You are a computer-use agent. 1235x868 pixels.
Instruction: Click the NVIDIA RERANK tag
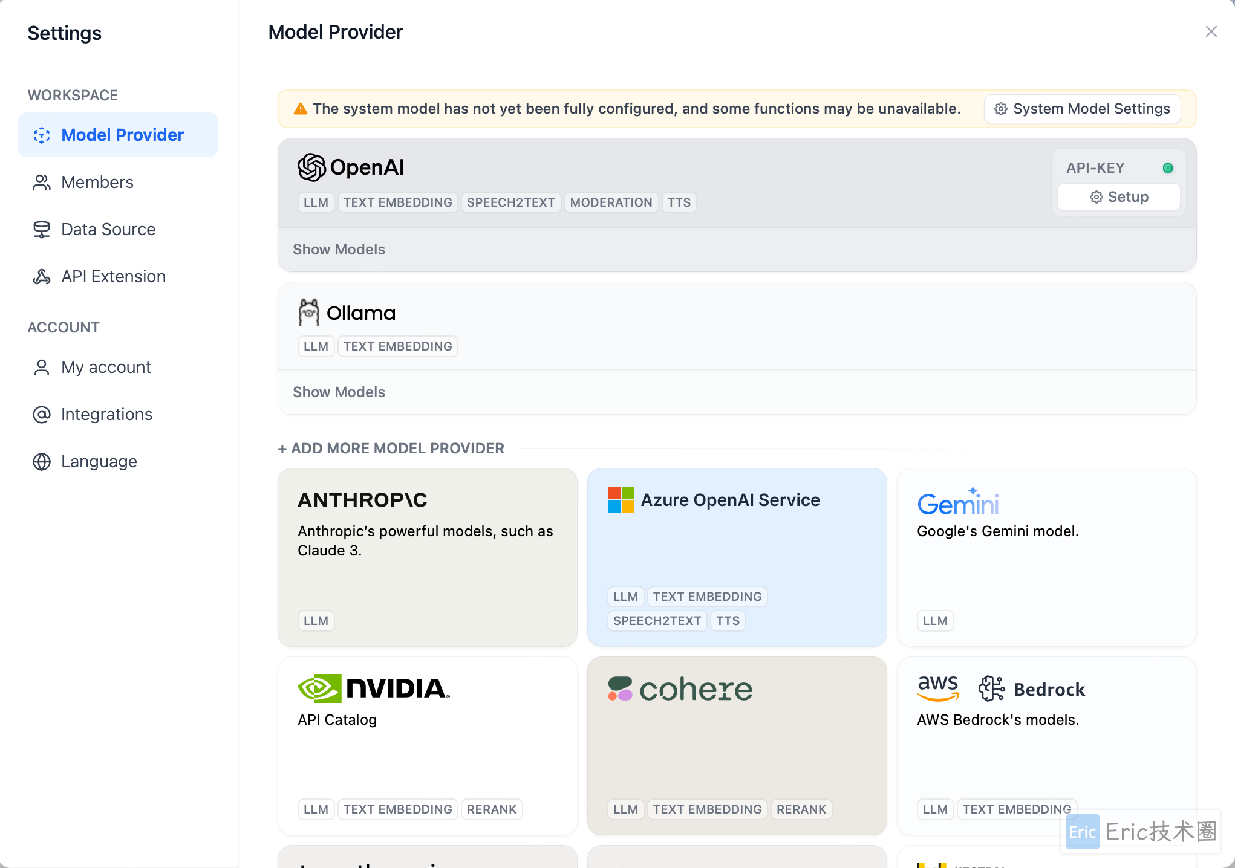492,809
